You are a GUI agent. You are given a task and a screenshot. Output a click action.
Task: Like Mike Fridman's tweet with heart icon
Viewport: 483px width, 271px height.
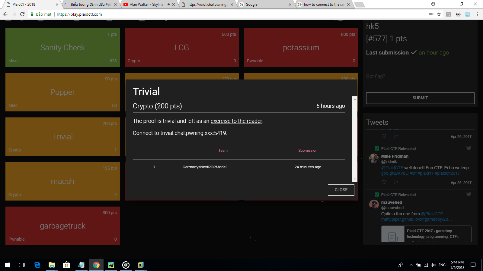[384, 182]
